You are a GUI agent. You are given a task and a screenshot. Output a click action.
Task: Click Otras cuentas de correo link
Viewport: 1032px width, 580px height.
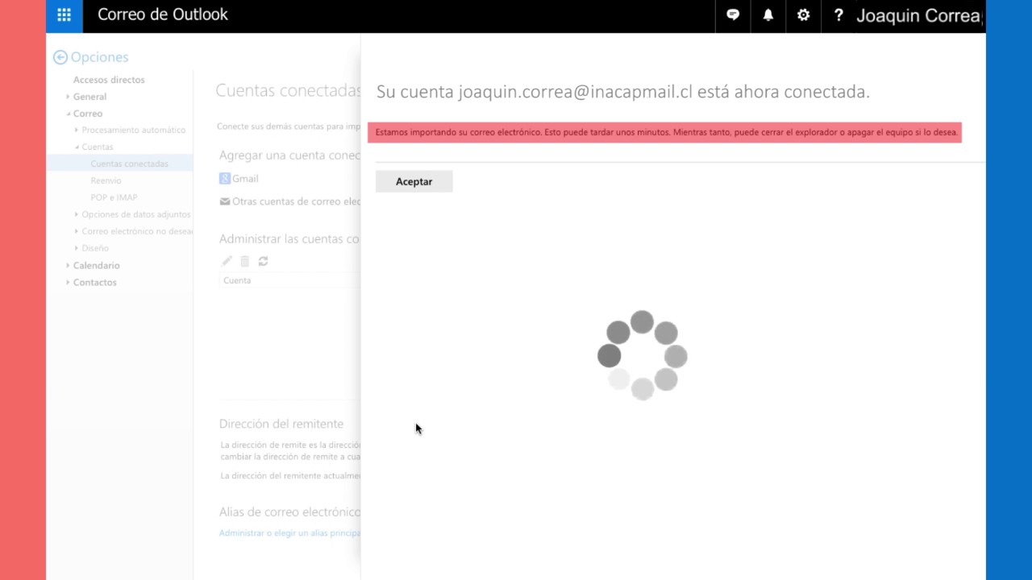(296, 201)
